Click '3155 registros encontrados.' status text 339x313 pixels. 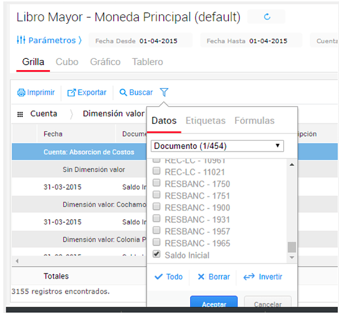61,291
